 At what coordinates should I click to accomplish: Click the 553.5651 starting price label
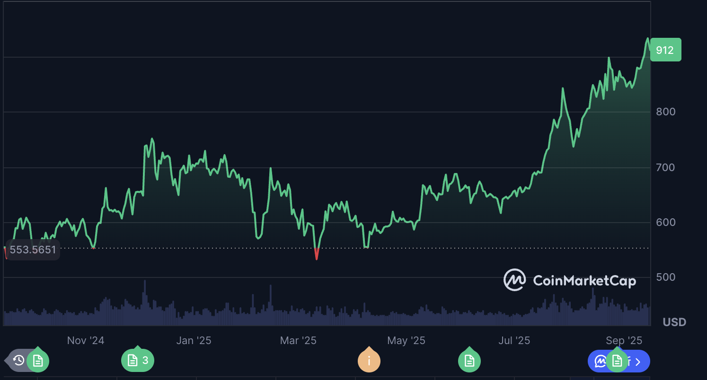pos(33,250)
